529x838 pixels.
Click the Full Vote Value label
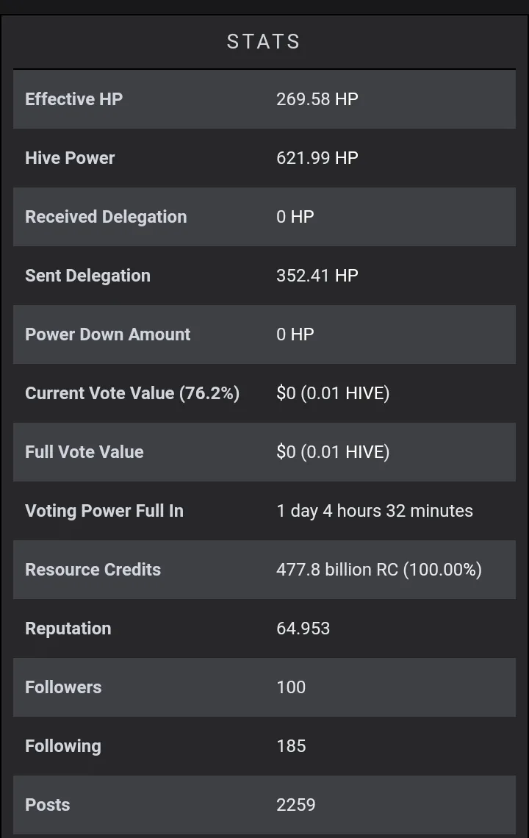84,451
